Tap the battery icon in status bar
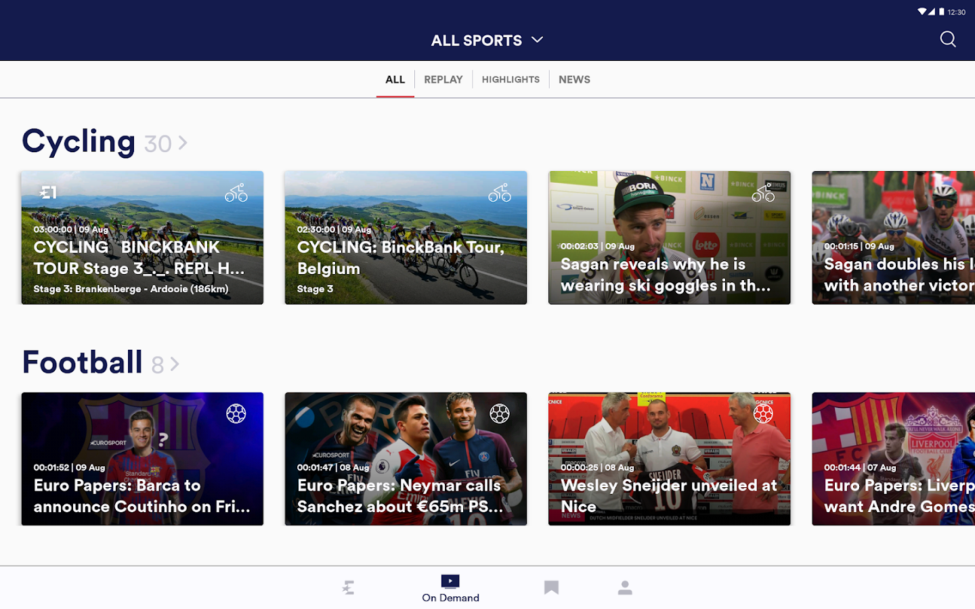 (x=941, y=12)
